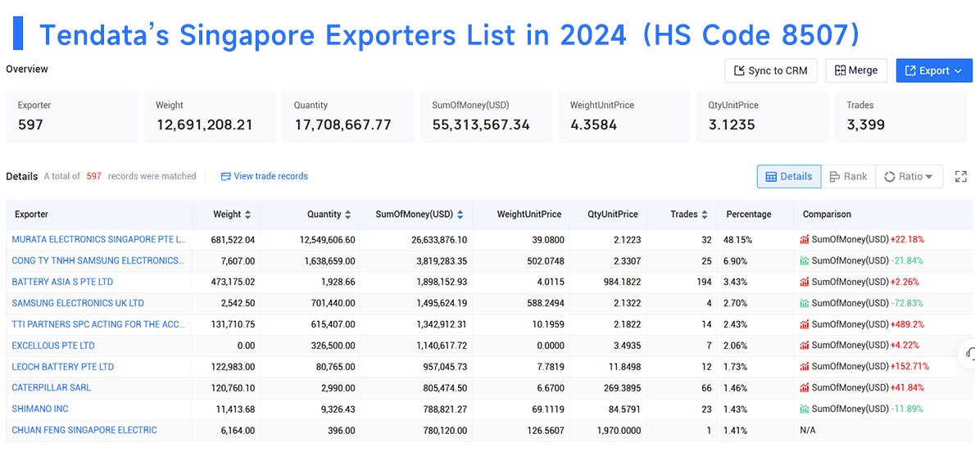The height and width of the screenshot is (452, 975).
Task: Click the support headset icon at right edge
Action: (968, 354)
